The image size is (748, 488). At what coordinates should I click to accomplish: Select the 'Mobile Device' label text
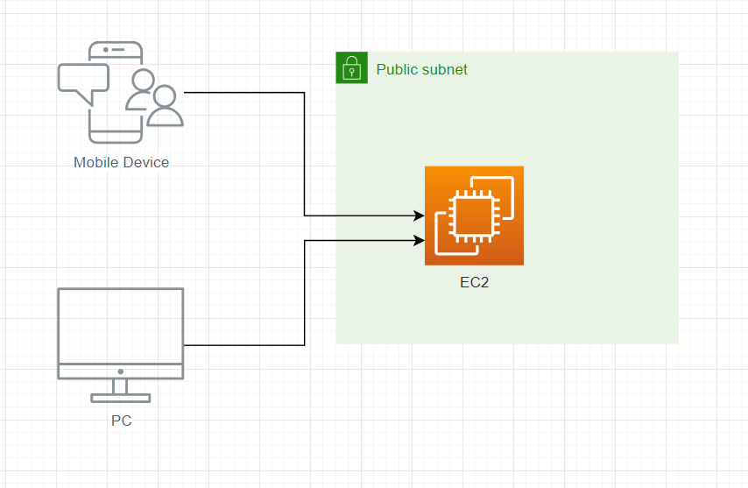click(x=121, y=163)
